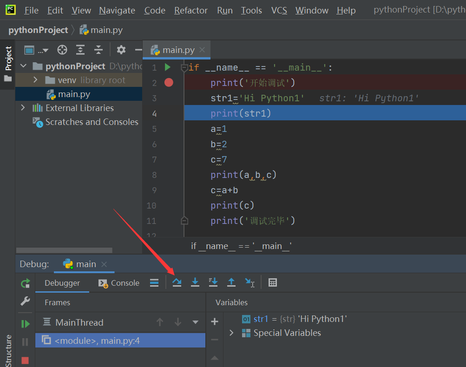This screenshot has height=367, width=466.
Task: Open the Window menu
Action: tap(312, 10)
